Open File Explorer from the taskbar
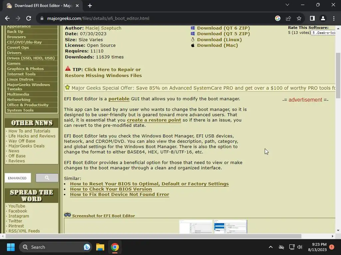This screenshot has height=255, width=341. (x=100, y=247)
